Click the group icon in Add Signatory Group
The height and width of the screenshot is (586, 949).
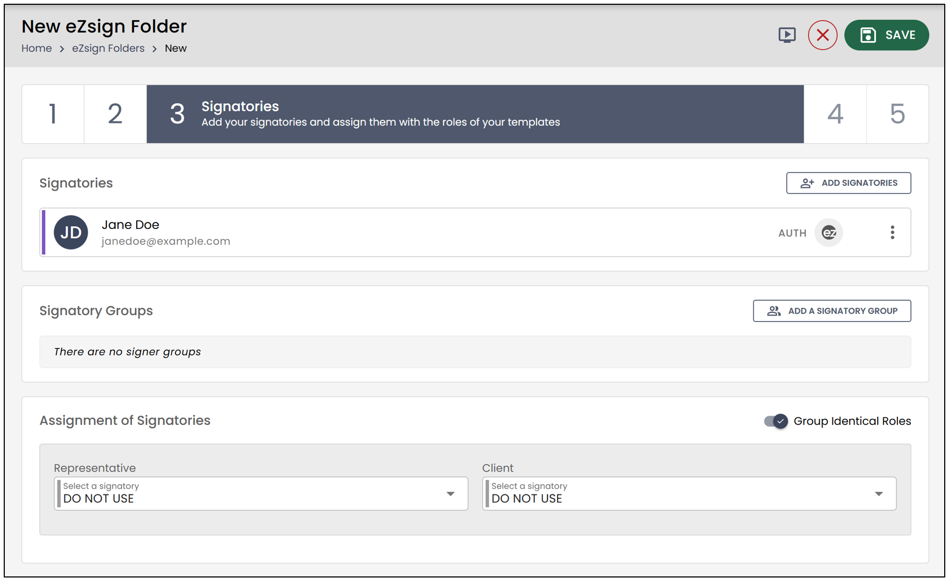(774, 311)
